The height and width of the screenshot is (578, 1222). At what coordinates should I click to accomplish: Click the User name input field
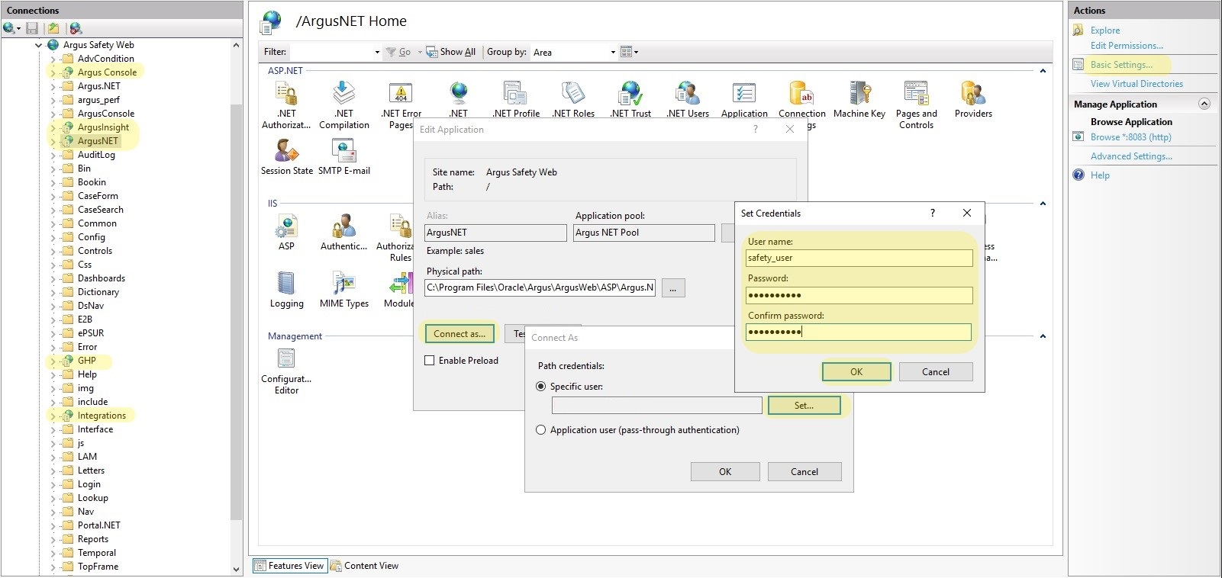[x=859, y=258]
